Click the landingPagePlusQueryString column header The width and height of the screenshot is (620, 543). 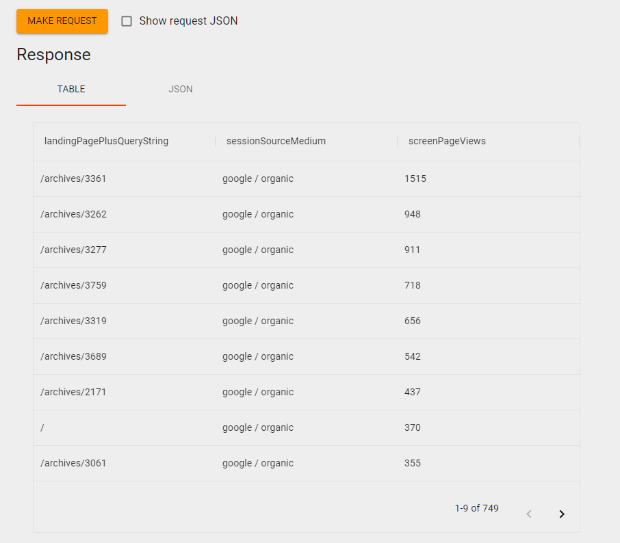coord(106,141)
